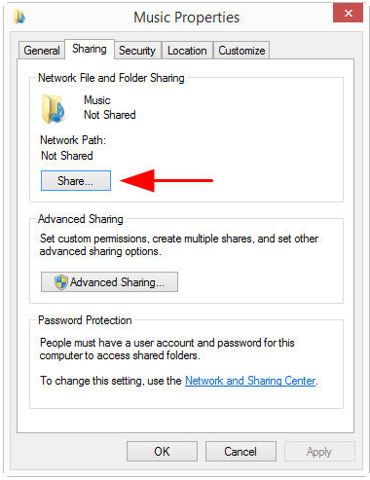The image size is (370, 480).
Task: Click the red arrow pointing at Share
Action: tap(166, 180)
